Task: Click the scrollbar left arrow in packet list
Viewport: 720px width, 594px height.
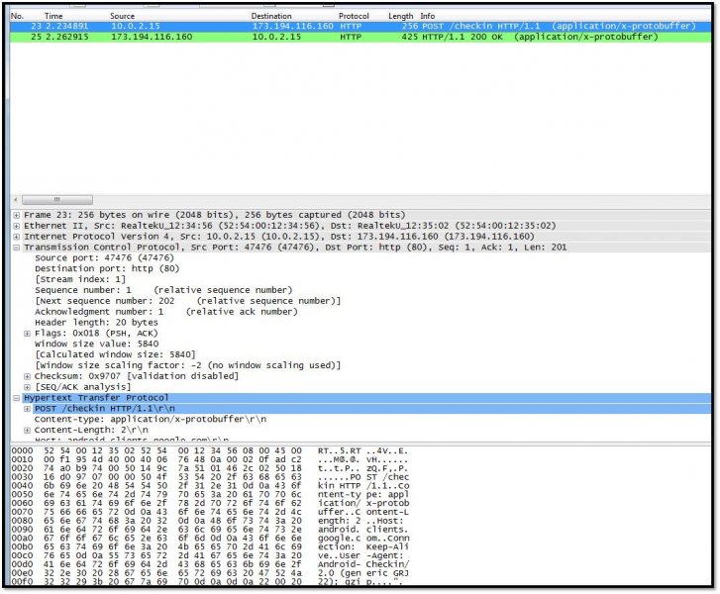Action: pyautogui.click(x=16, y=200)
